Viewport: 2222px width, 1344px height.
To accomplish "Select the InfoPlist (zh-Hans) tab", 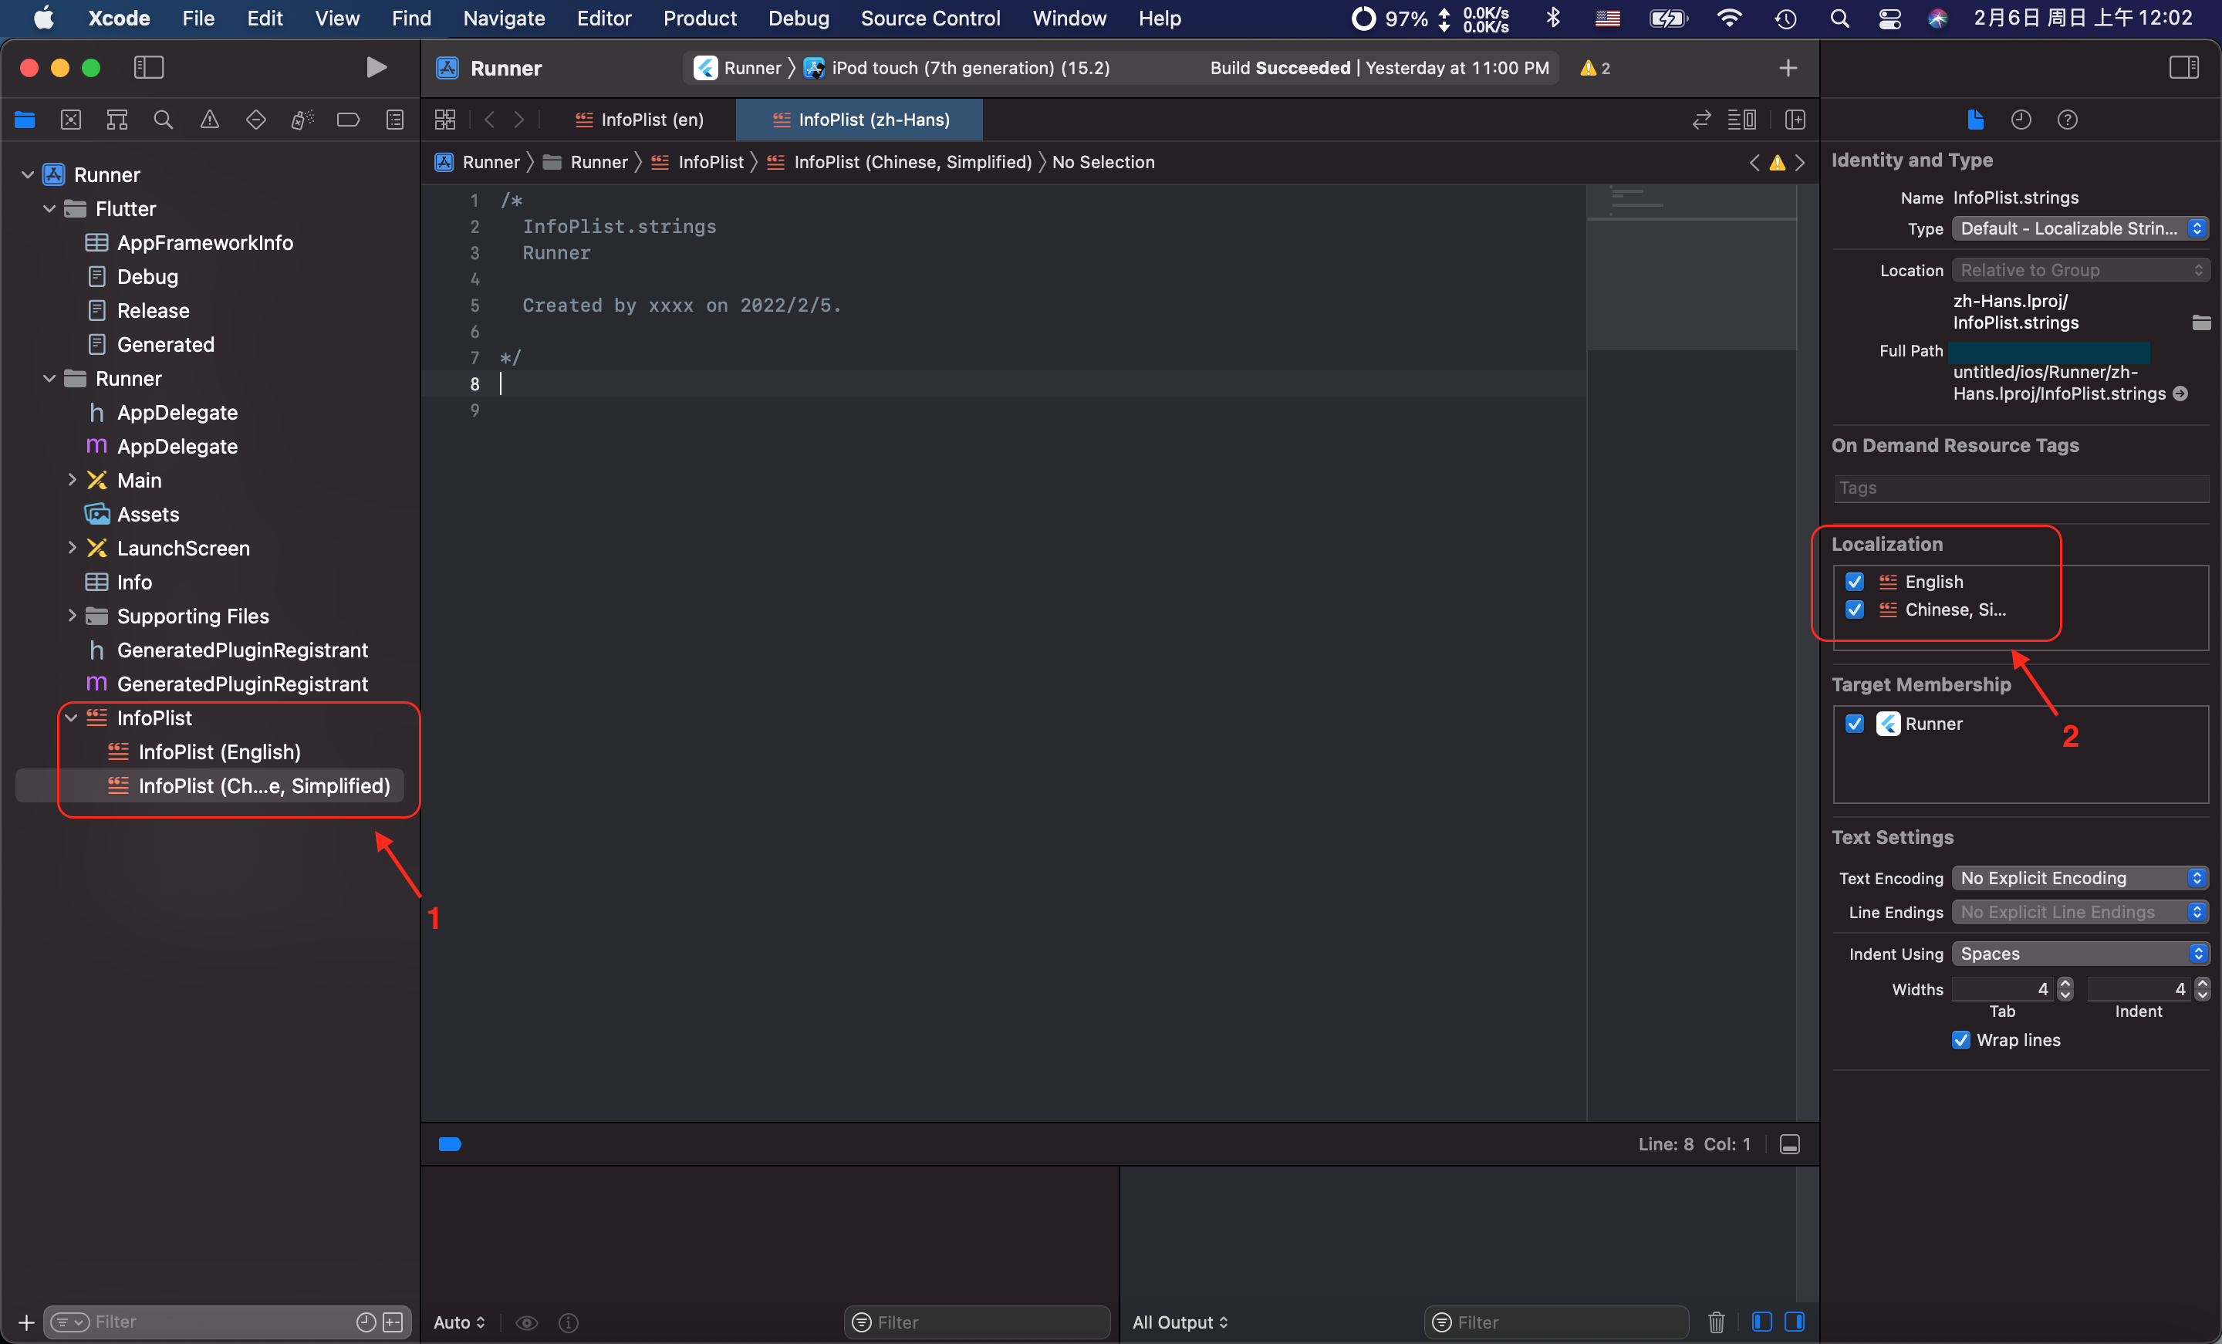I will pyautogui.click(x=860, y=119).
